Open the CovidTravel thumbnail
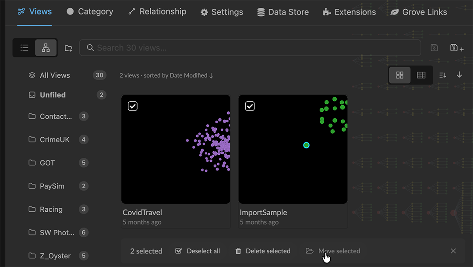Image resolution: width=473 pixels, height=267 pixels. [x=176, y=149]
